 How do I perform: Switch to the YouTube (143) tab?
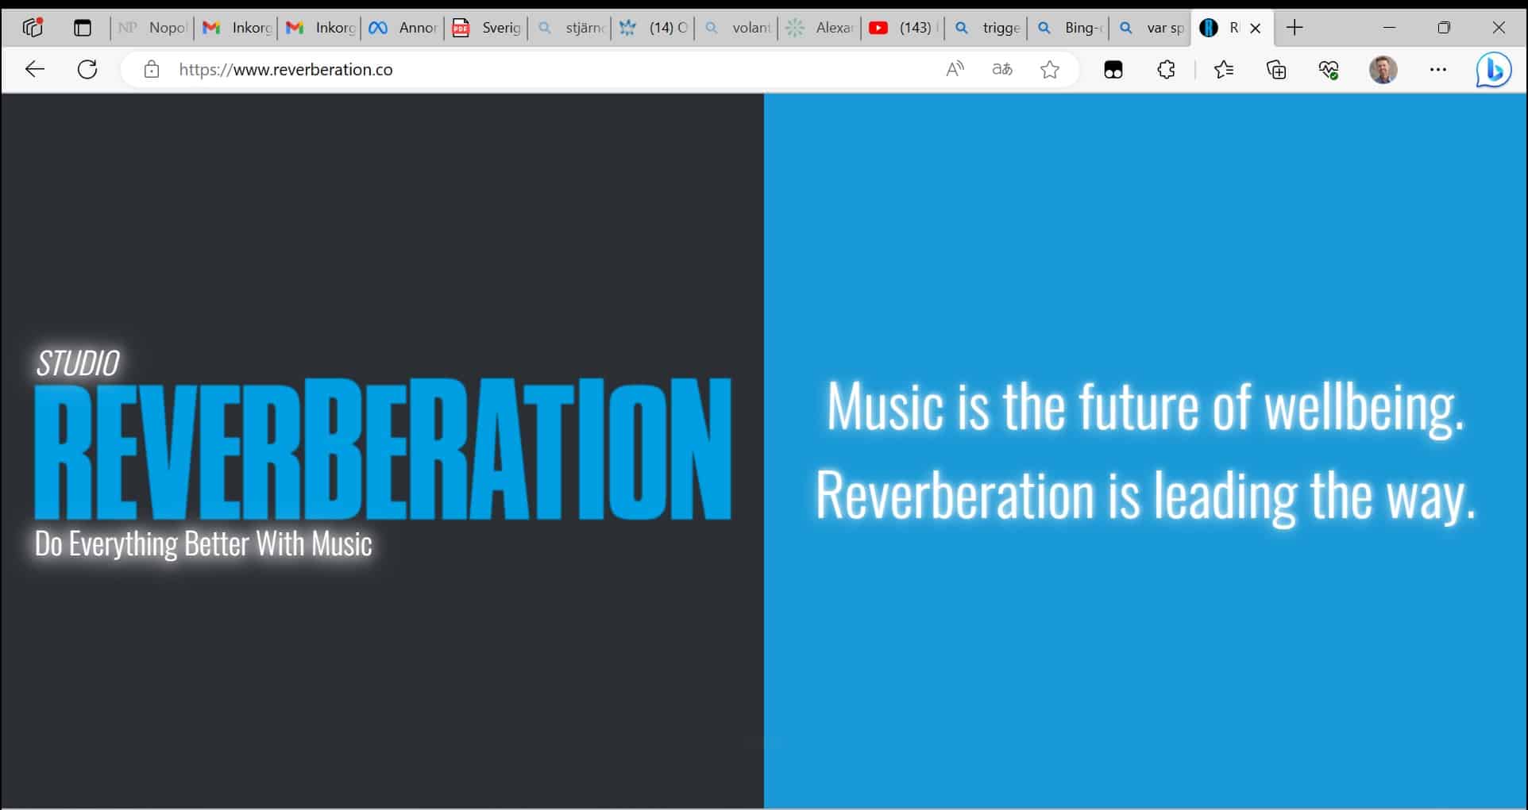904,28
